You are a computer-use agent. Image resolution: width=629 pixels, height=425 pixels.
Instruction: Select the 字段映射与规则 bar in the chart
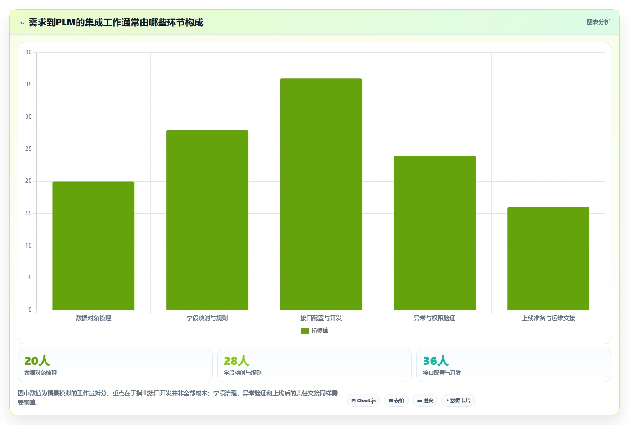[x=207, y=220]
